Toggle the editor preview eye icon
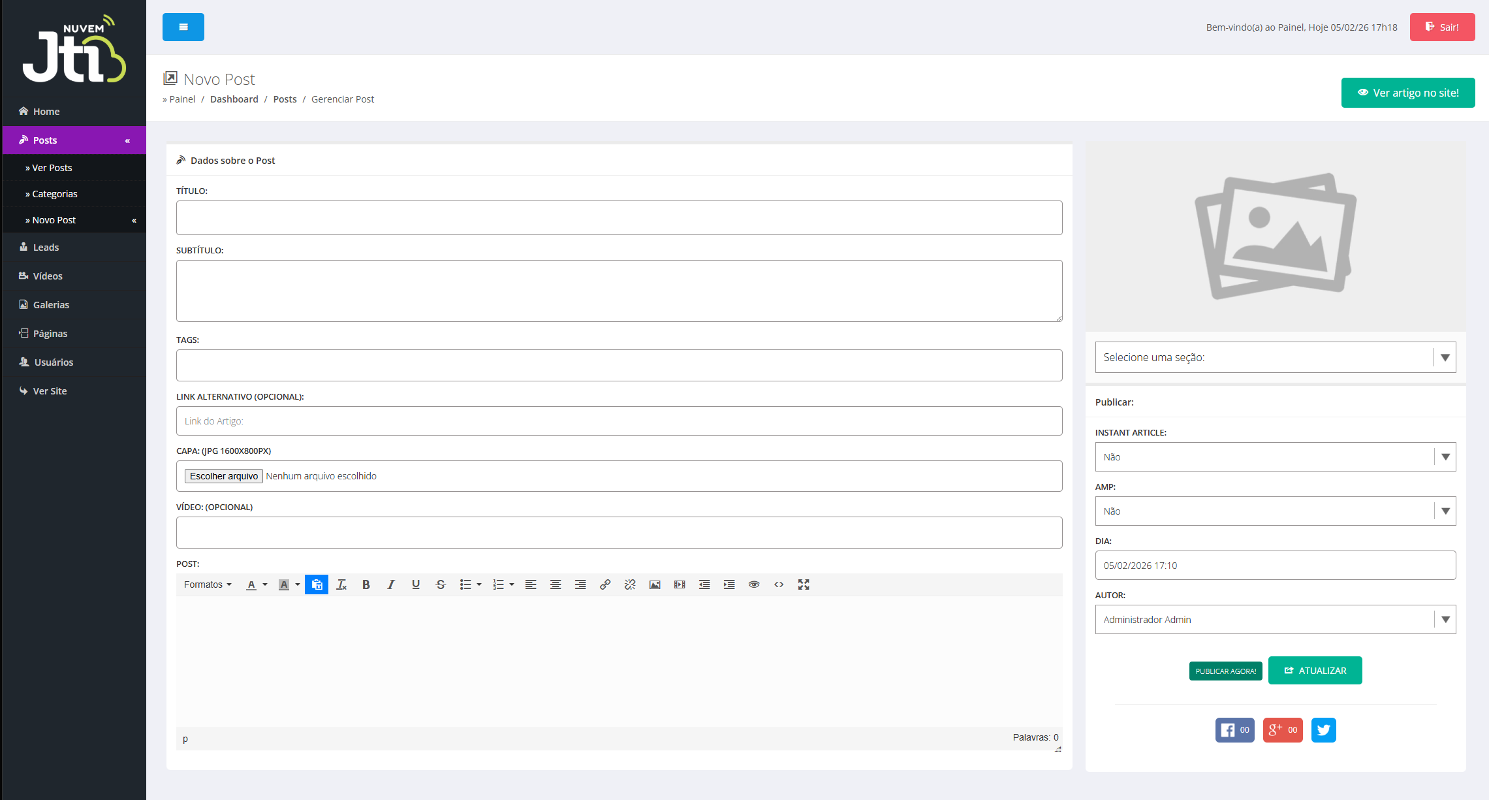 tap(754, 584)
